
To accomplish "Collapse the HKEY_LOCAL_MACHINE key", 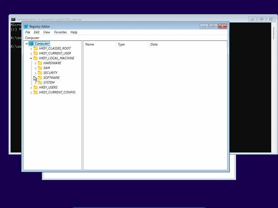I will point(31,58).
